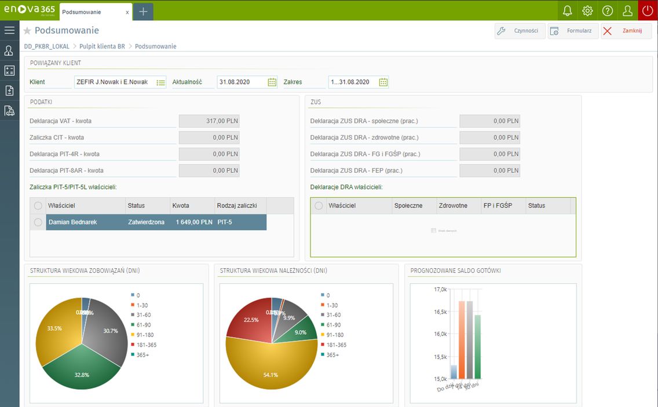Open settings gear icon in top bar

(587, 10)
